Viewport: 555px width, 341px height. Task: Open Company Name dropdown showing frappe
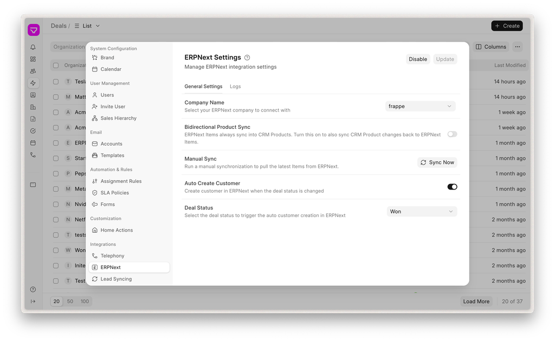[420, 107]
